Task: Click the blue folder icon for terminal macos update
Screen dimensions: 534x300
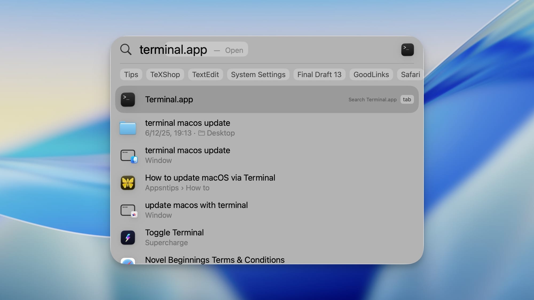Action: [x=128, y=128]
